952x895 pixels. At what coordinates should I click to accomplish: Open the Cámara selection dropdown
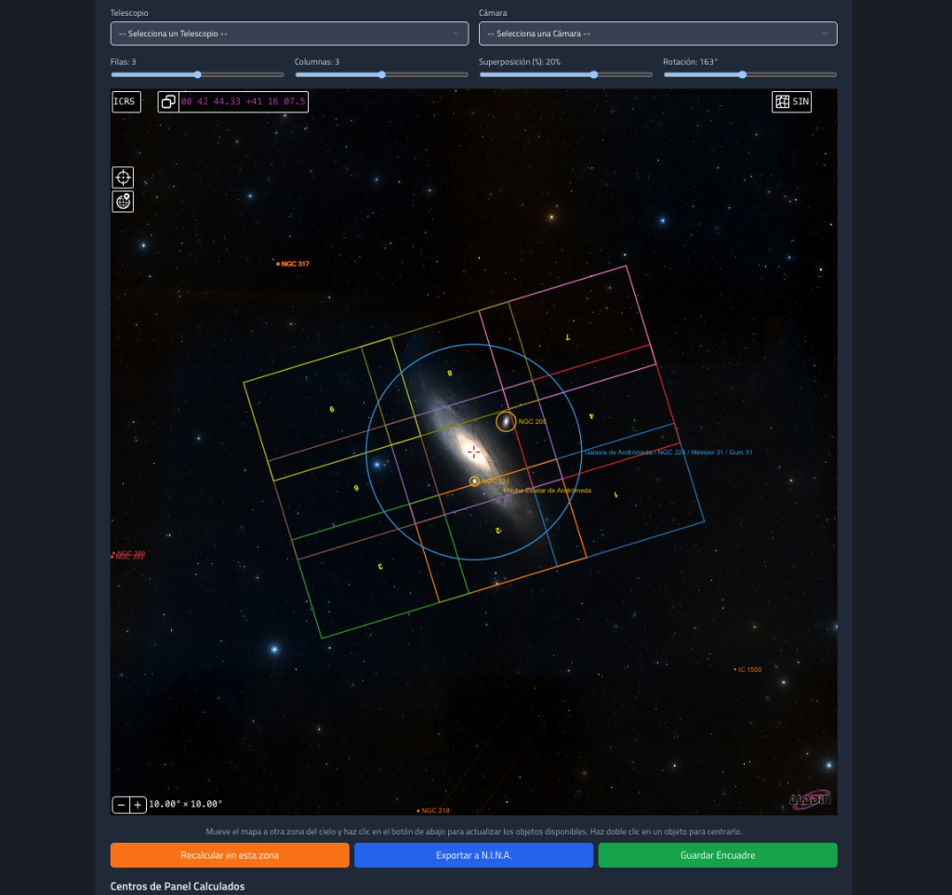pos(657,33)
